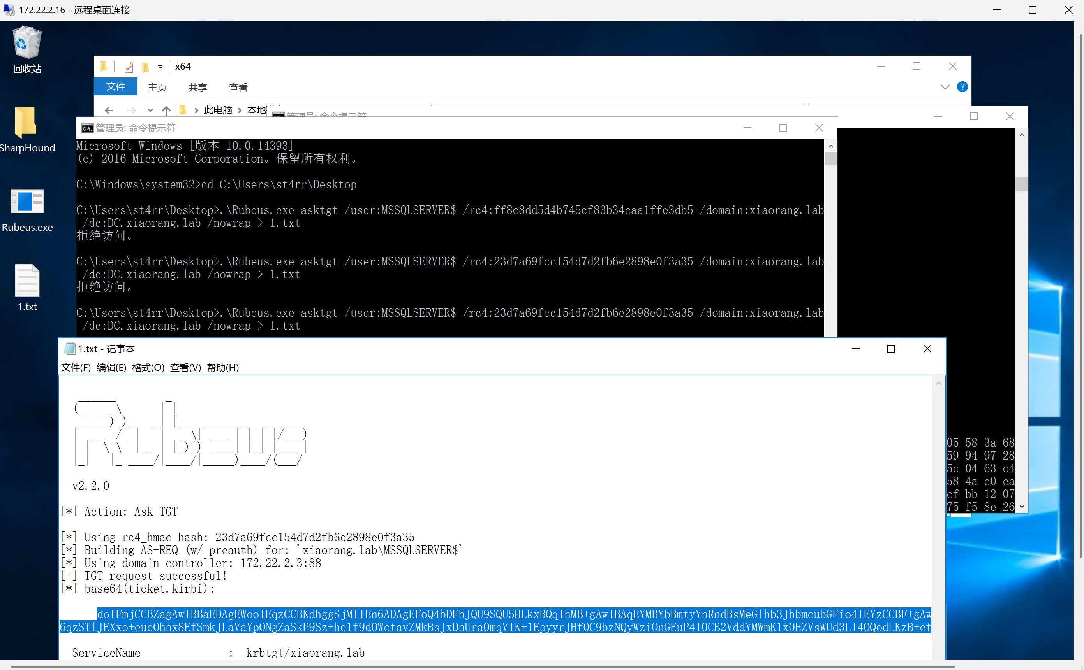The image size is (1084, 670).
Task: Expand breadcrumb arrow after 此电脑
Action: point(240,111)
